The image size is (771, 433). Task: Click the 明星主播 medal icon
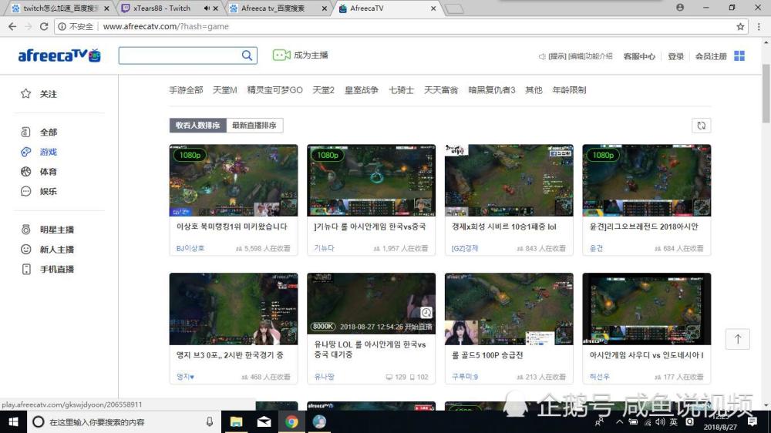pos(26,230)
